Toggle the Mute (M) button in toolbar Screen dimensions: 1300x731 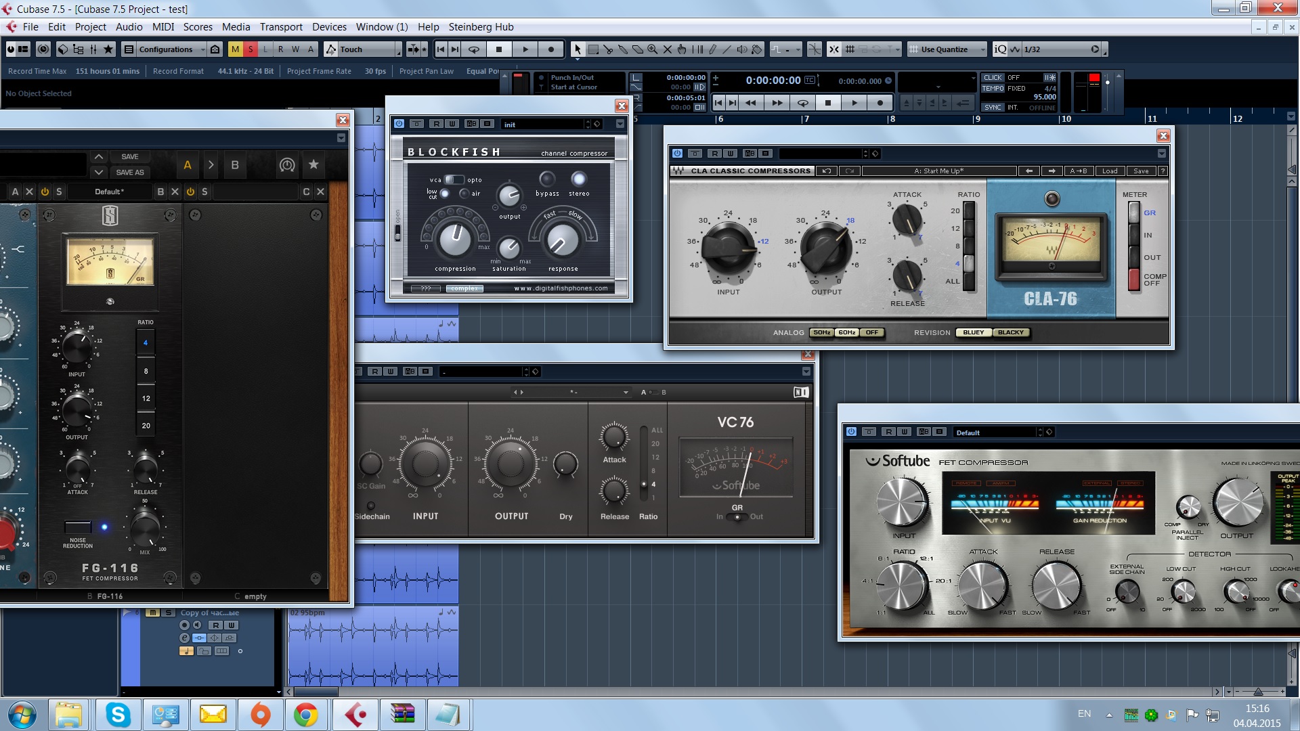tap(235, 49)
